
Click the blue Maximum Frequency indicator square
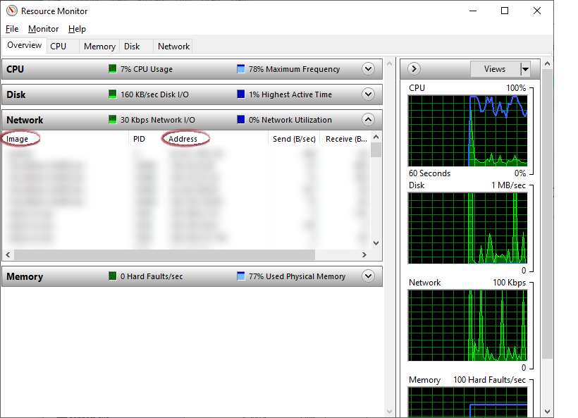(240, 68)
